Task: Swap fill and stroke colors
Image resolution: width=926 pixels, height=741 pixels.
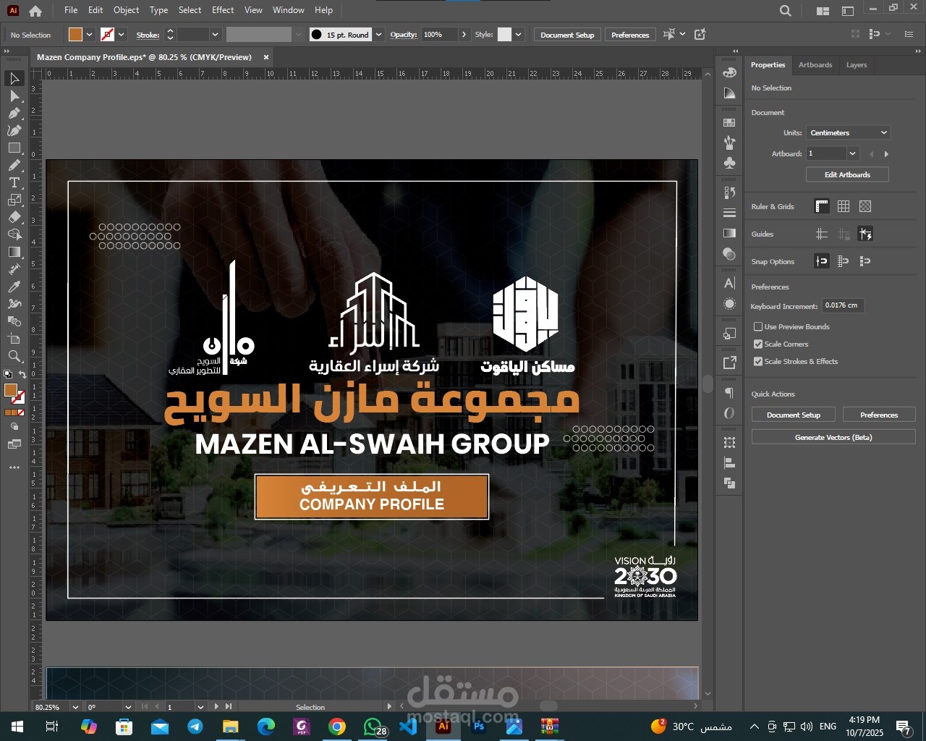Action: (22, 374)
